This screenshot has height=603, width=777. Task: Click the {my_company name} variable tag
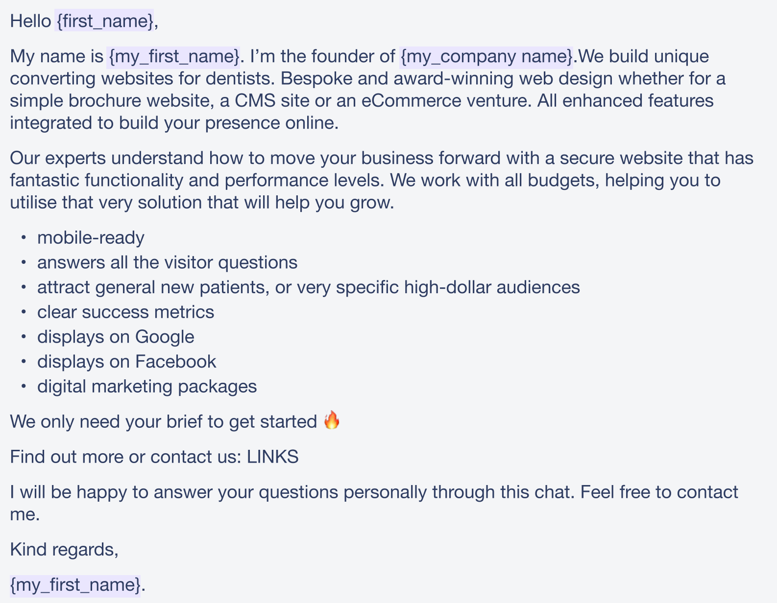(486, 56)
